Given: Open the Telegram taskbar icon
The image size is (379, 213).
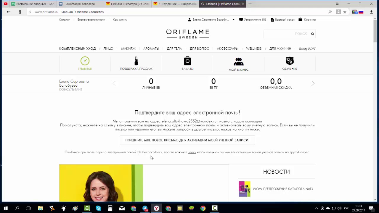Looking at the screenshot, I should pos(145,208).
